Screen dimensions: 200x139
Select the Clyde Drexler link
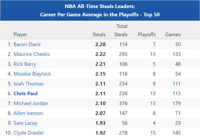point(29,133)
